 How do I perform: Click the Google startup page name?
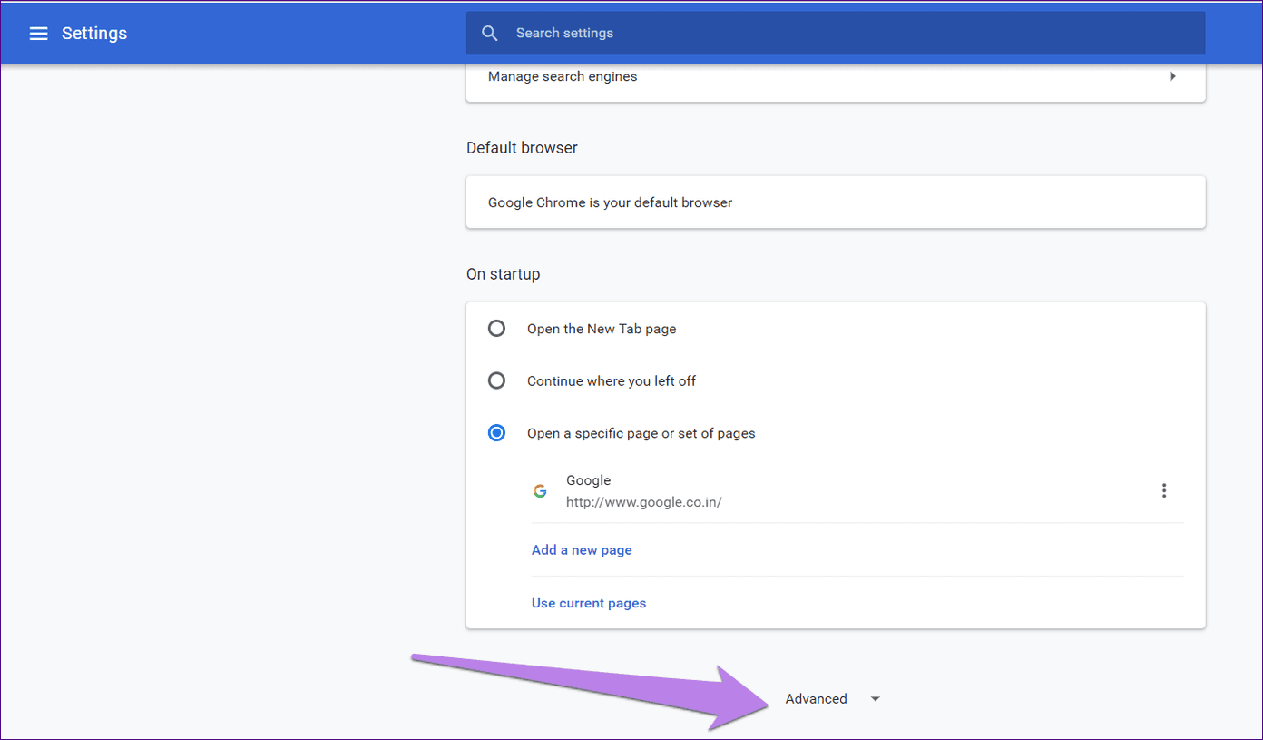[588, 480]
